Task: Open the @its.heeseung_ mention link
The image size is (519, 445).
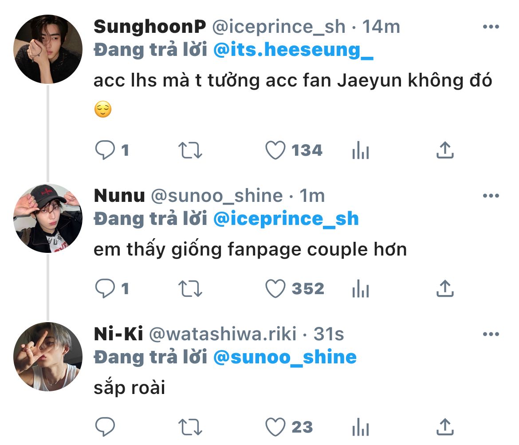Action: (x=293, y=50)
